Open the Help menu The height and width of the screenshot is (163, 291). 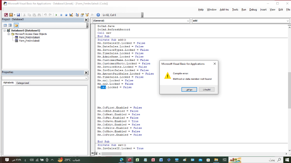[x=201, y=10]
